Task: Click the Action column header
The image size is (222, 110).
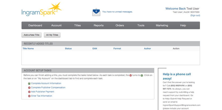Action: tap(176, 48)
